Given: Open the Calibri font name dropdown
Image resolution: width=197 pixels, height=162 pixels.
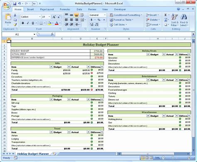Looking at the screenshot, I should (x=40, y=17).
